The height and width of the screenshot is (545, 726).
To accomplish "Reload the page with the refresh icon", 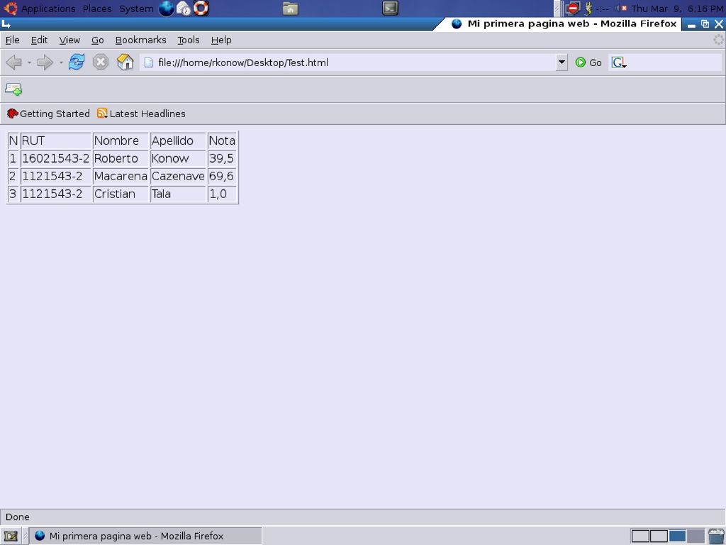I will 77,62.
